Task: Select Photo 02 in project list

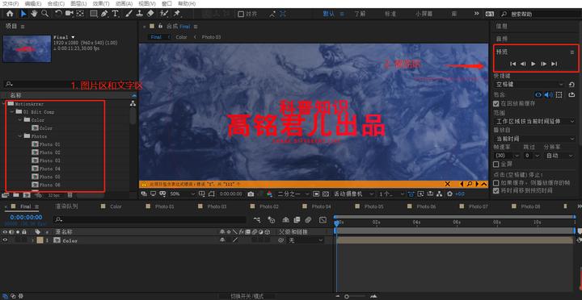Action: pyautogui.click(x=50, y=152)
